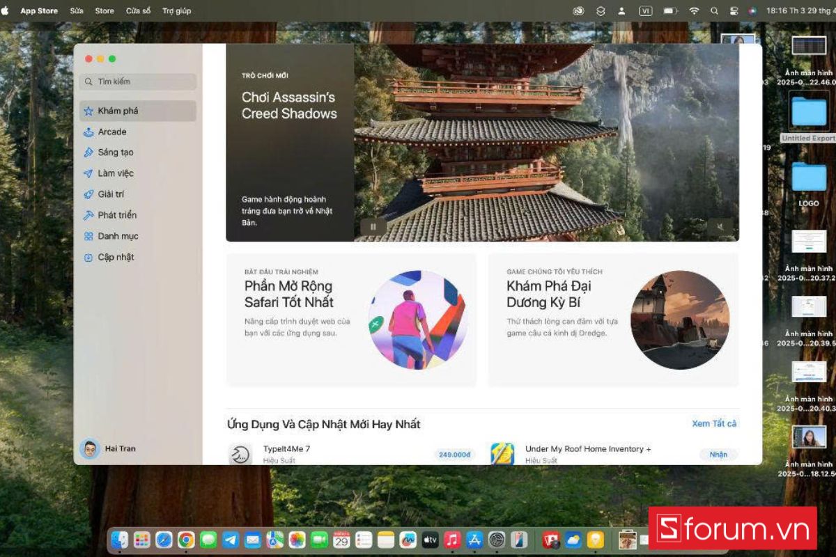
Task: Open Phần Mở Rộng Safari Tốt Nhất card
Action: coord(351,320)
